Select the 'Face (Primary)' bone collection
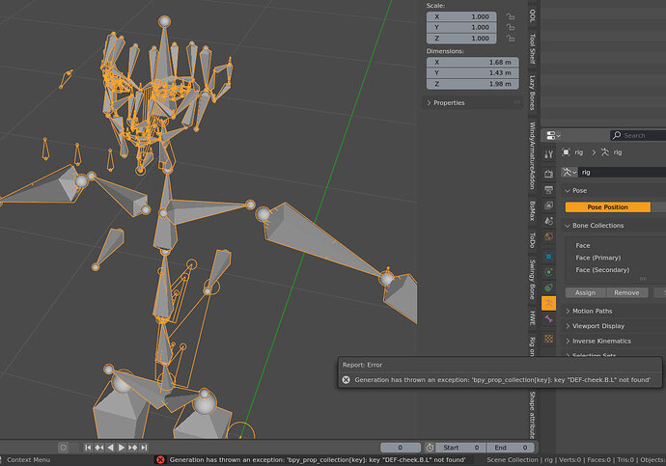666x466 pixels. [597, 258]
